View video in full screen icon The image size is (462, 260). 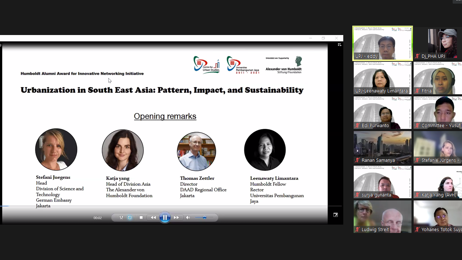336,215
